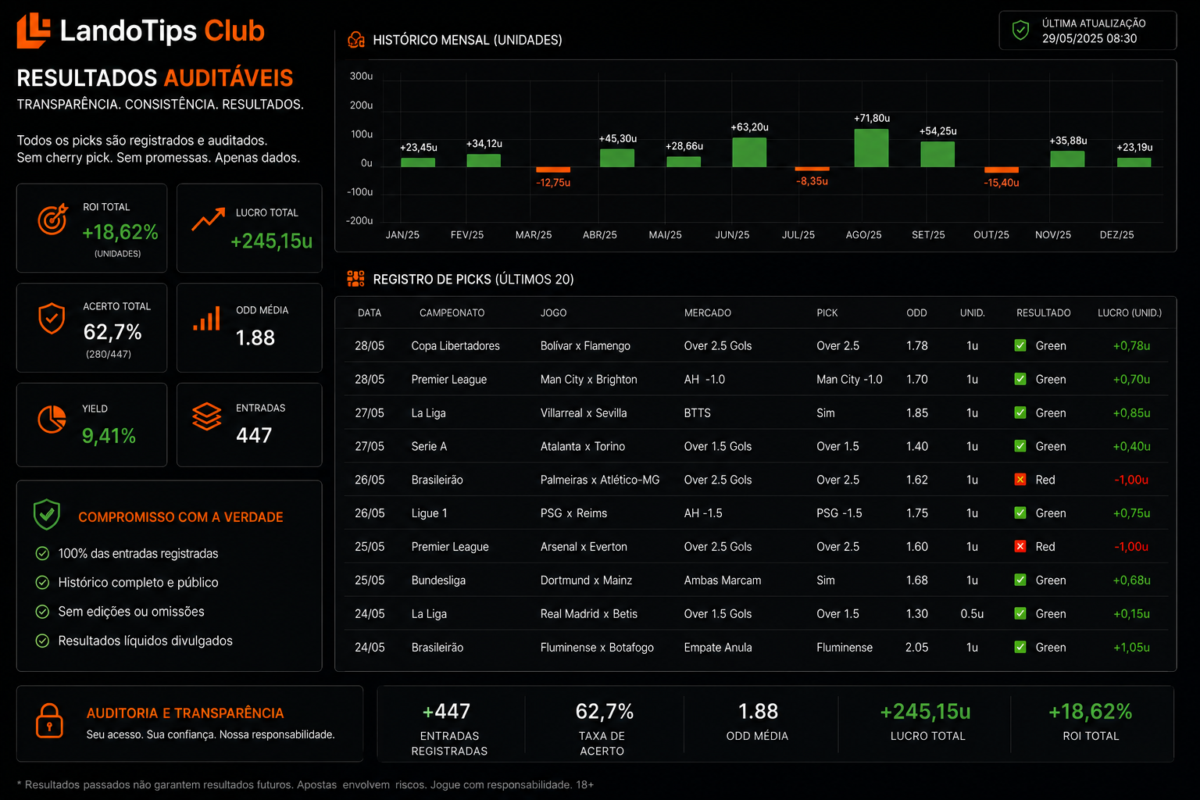Click the orange OUT/25 bar in the chart
Viewport: 1200px width, 800px height.
click(x=1002, y=170)
